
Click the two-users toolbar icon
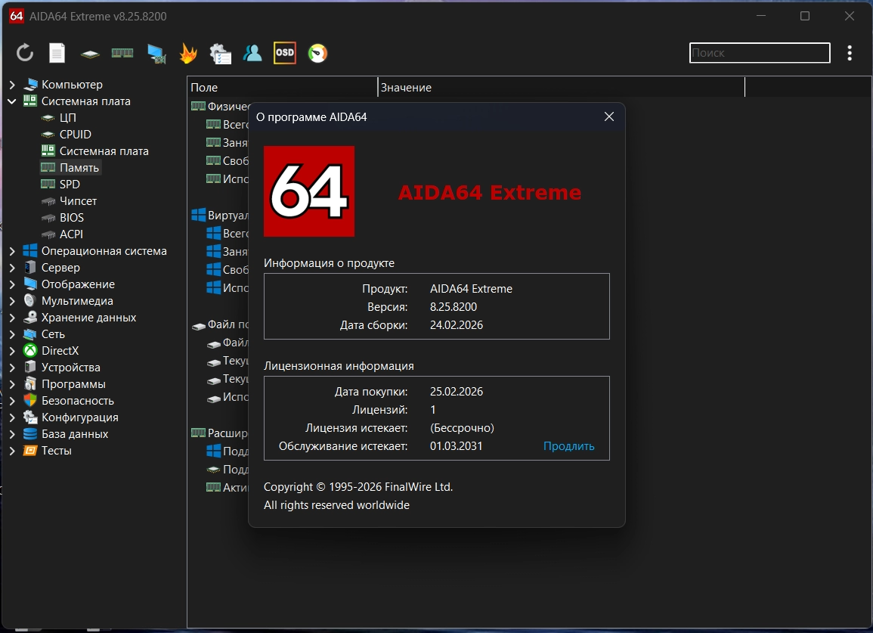tap(252, 53)
